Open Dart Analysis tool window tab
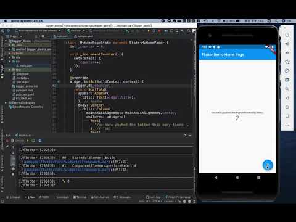 tap(100, 197)
